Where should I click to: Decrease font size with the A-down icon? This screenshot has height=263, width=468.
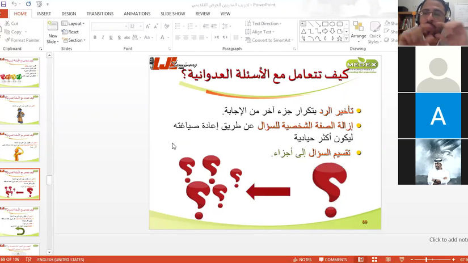pyautogui.click(x=156, y=27)
